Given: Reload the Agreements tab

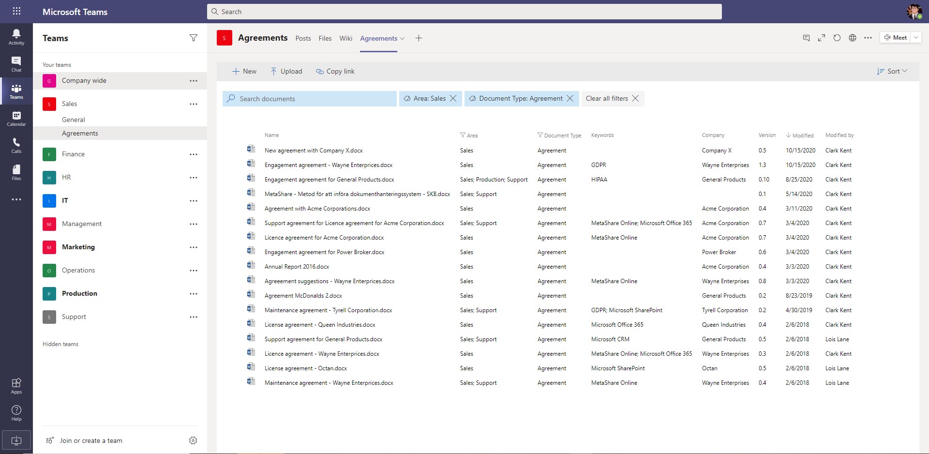Looking at the screenshot, I should pyautogui.click(x=837, y=38).
